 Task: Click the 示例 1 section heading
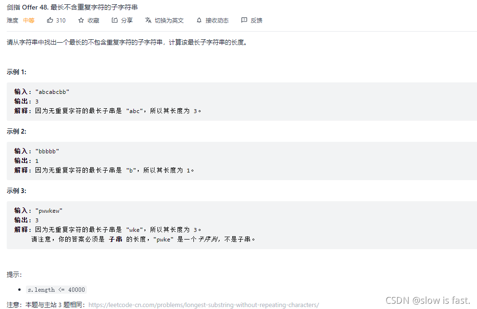pos(16,72)
